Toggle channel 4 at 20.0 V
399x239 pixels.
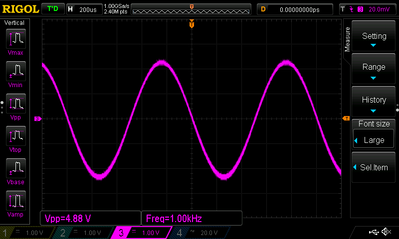click(x=200, y=233)
